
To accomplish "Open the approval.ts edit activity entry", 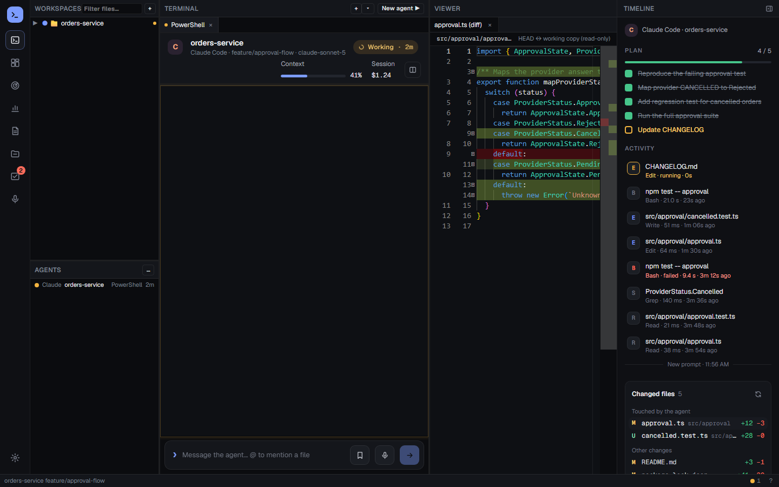I will point(698,246).
